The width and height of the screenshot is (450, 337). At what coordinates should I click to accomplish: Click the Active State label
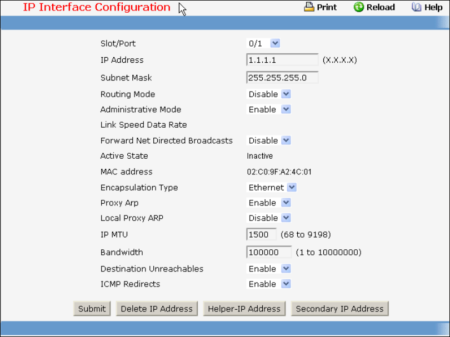click(x=124, y=156)
